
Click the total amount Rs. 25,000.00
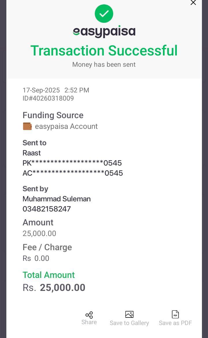coord(54,287)
